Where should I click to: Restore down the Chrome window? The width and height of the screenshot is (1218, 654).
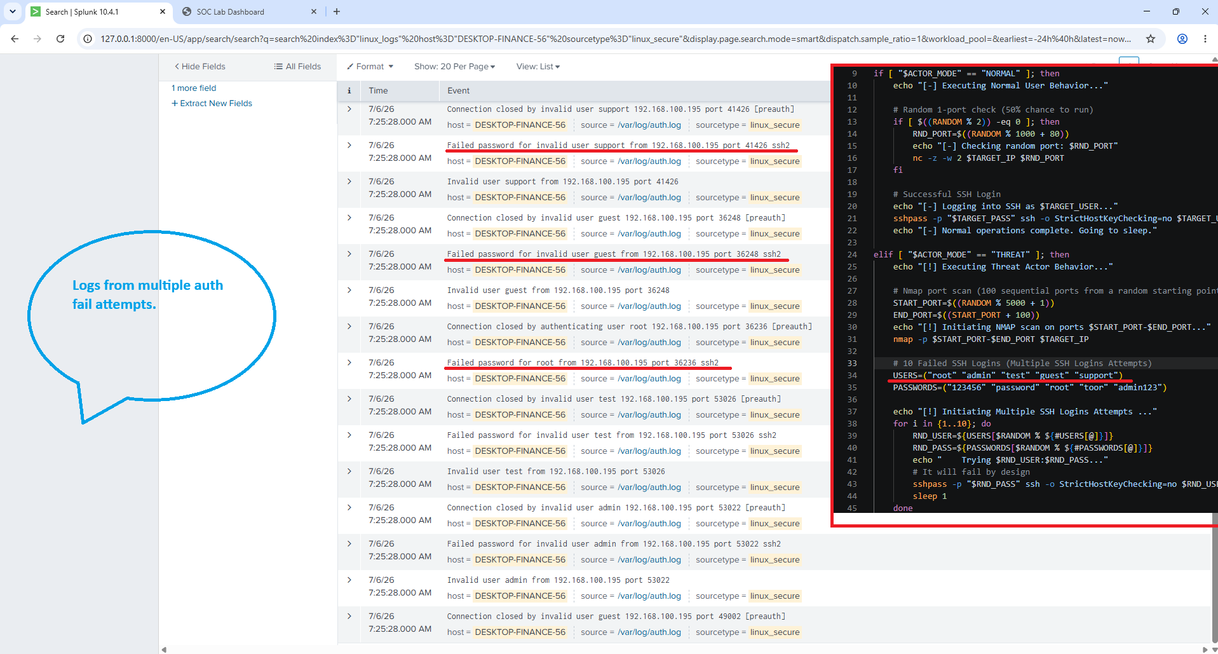tap(1176, 11)
